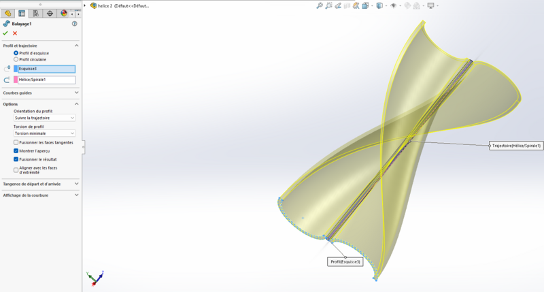This screenshot has height=292, width=544.
Task: Open help for the Balayage1 feature
Action: pyautogui.click(x=75, y=24)
